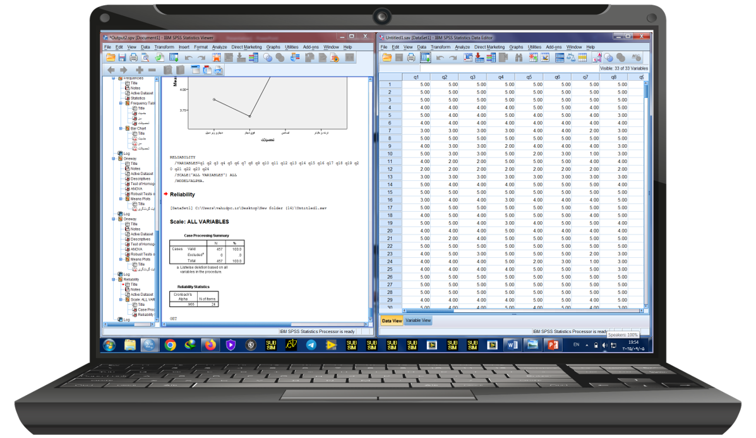Screen dimensions: 756x438
Task: Click Weight Cases scale icon
Action: pos(570,58)
